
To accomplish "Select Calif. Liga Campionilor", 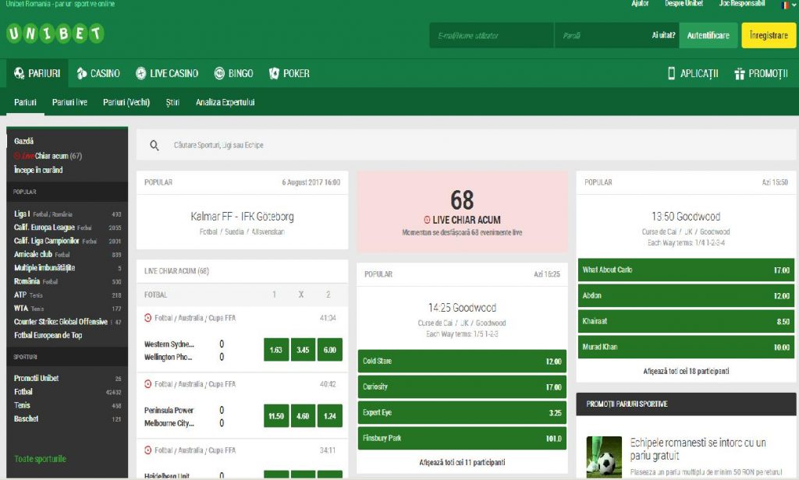I will tap(67, 241).
